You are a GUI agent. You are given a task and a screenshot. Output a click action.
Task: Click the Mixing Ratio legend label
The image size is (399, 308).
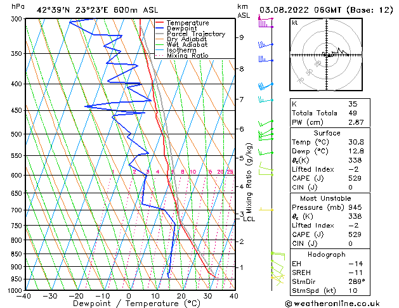coord(188,55)
